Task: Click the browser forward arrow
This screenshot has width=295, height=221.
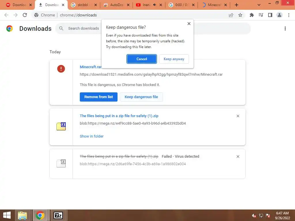Action: click(16, 15)
